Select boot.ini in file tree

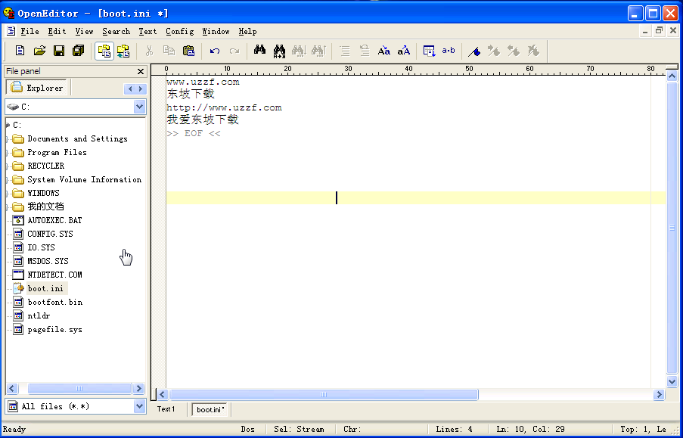[45, 288]
